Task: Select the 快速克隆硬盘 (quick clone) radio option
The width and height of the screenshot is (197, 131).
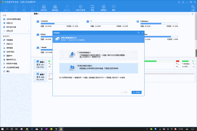Action: click(x=78, y=53)
